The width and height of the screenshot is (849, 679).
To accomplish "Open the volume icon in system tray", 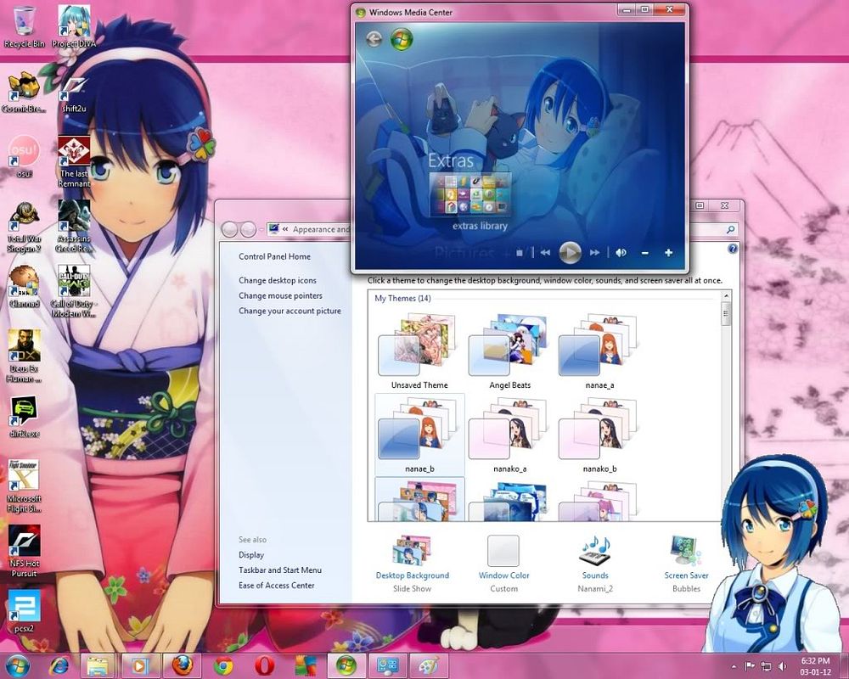I will coord(783,666).
